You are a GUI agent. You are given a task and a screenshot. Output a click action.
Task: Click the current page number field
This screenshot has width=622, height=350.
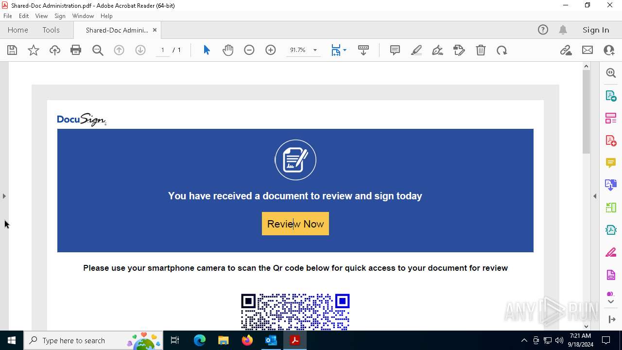pyautogui.click(x=163, y=50)
